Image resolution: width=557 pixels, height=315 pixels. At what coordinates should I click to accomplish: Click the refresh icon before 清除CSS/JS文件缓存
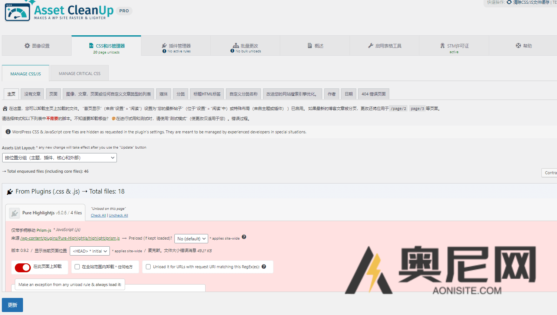pyautogui.click(x=509, y=2)
